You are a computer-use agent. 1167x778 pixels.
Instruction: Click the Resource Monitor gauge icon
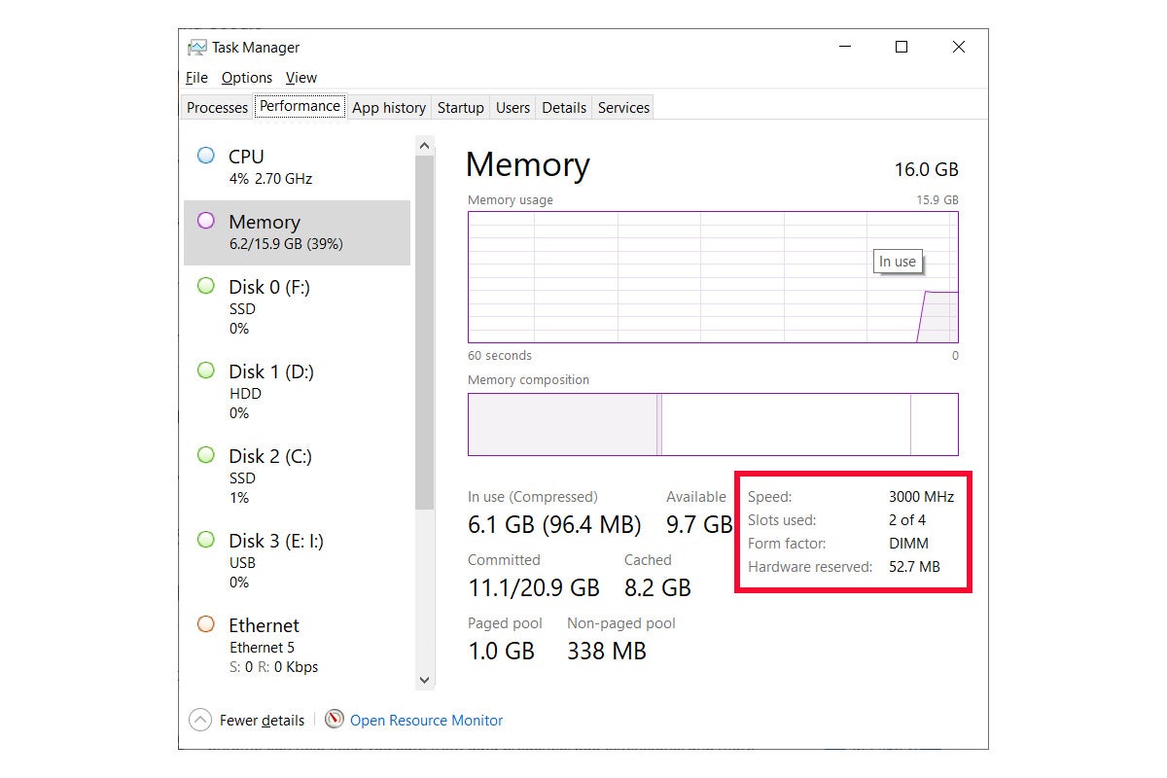[x=335, y=720]
